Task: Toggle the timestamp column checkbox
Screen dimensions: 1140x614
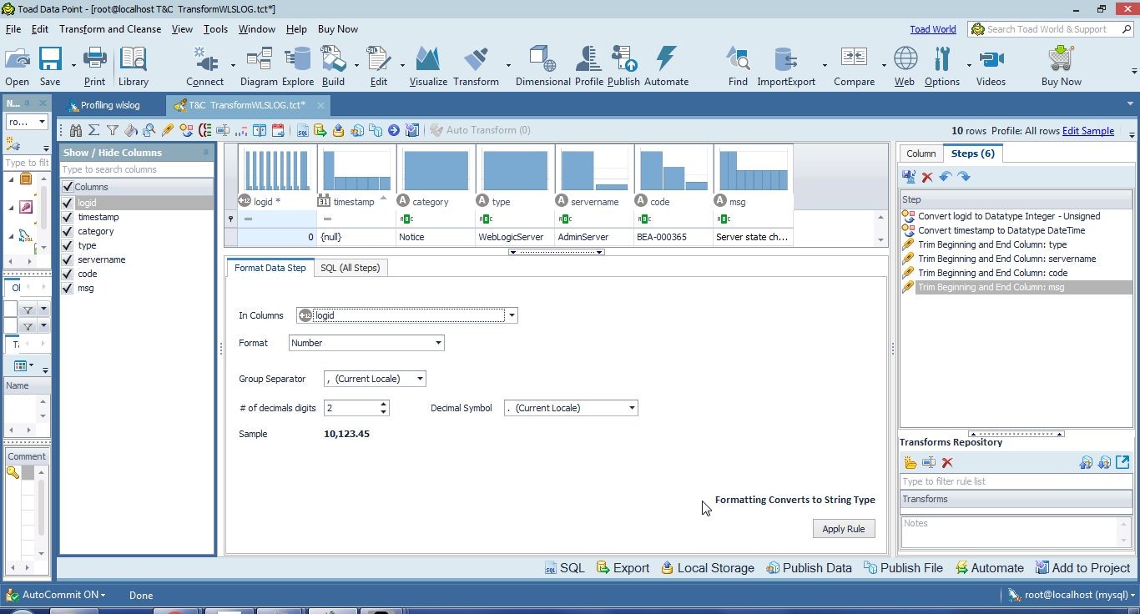Action: point(68,217)
